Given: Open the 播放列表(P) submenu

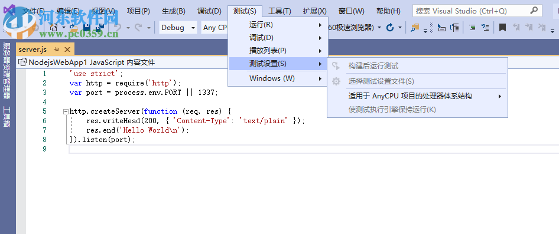Looking at the screenshot, I should coord(278,51).
